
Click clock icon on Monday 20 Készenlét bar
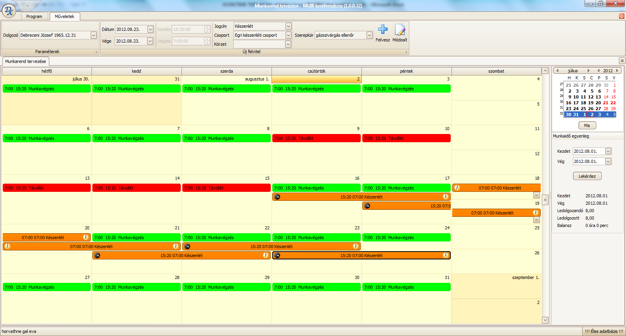(x=85, y=237)
